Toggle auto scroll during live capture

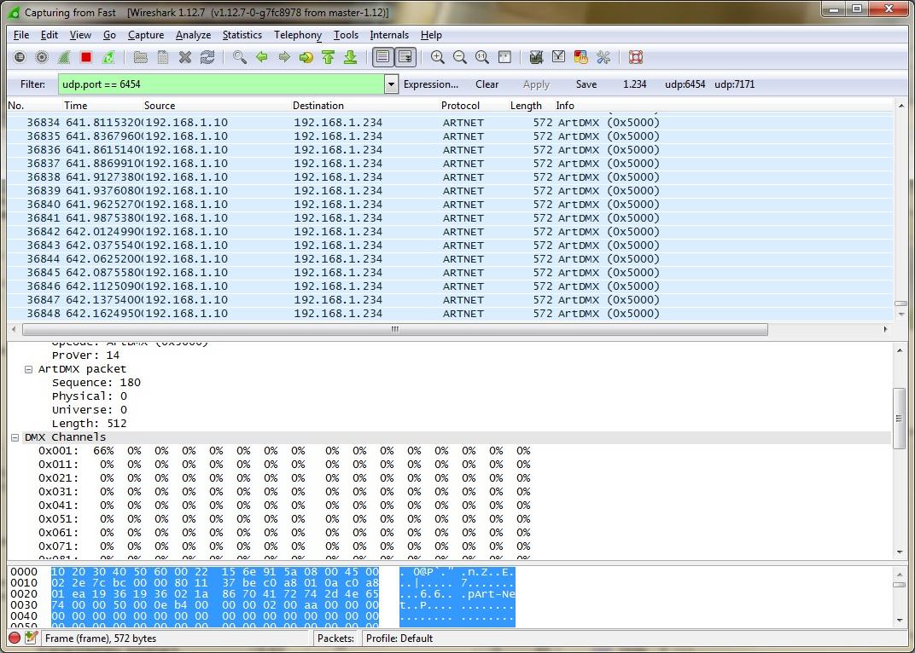(x=405, y=57)
